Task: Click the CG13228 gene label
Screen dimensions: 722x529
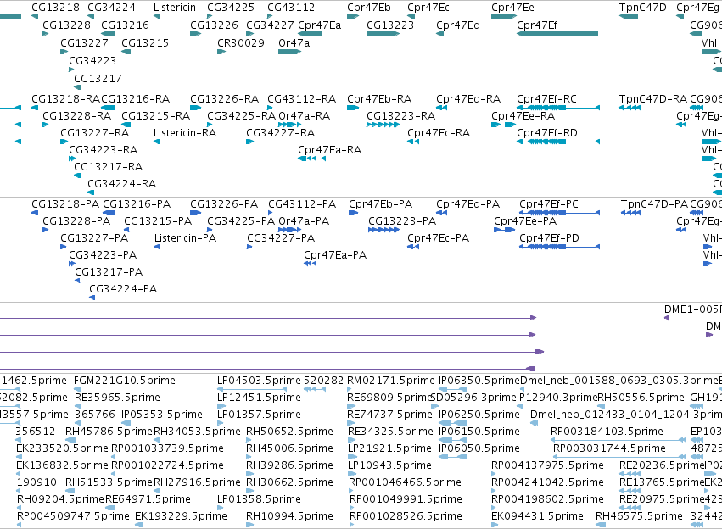Action: 67,25
